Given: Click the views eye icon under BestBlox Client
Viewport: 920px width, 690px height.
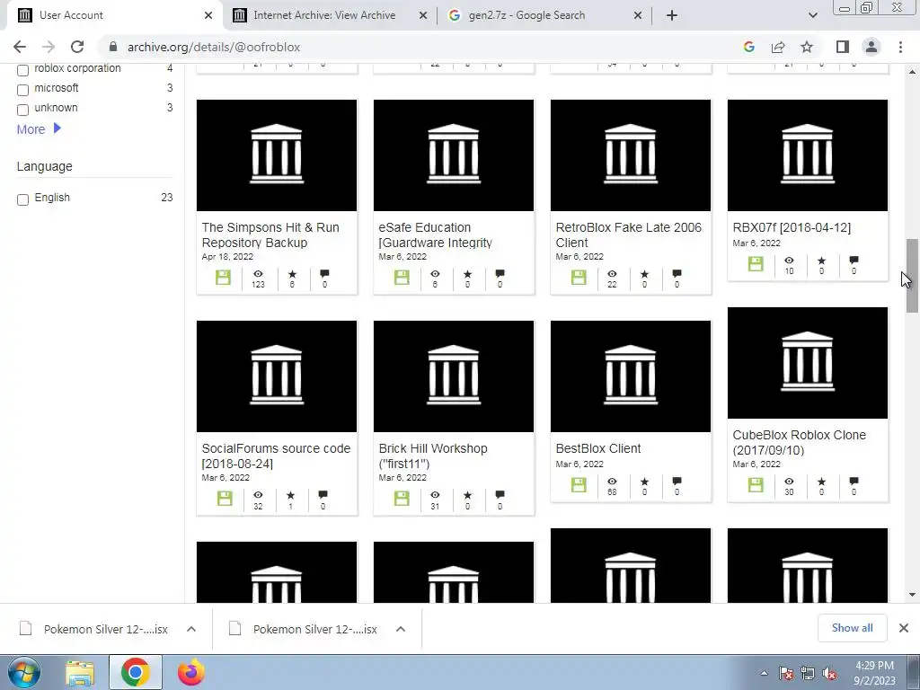Looking at the screenshot, I should [x=612, y=482].
